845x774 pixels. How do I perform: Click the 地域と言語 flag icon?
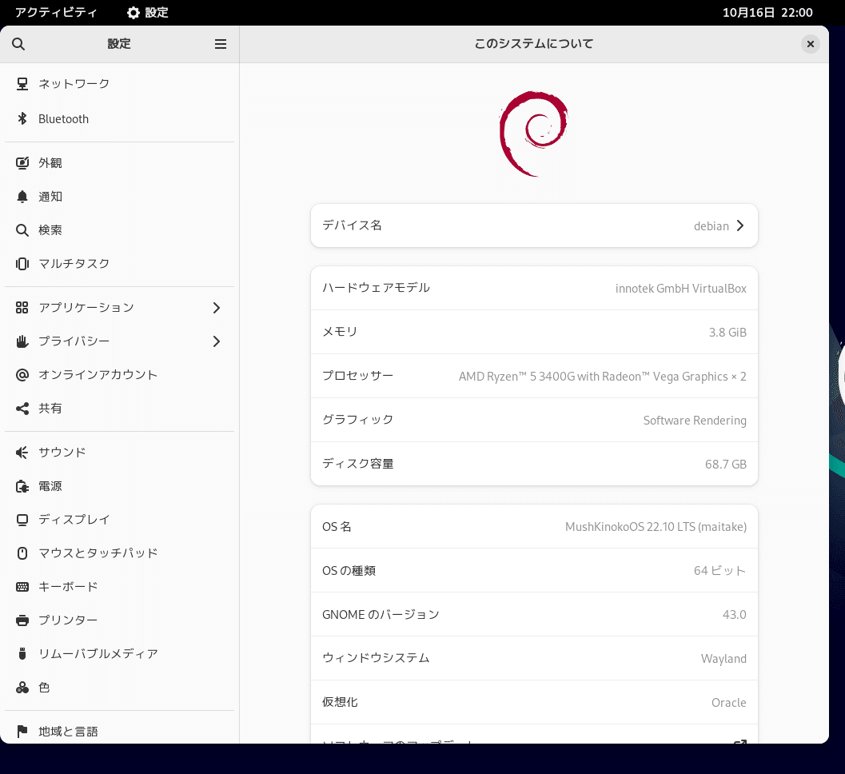(x=22, y=732)
